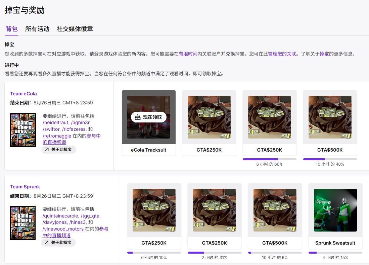Screen dimensions: 369x265
Task: Visit the /swiftor channel
Action: coord(51,129)
